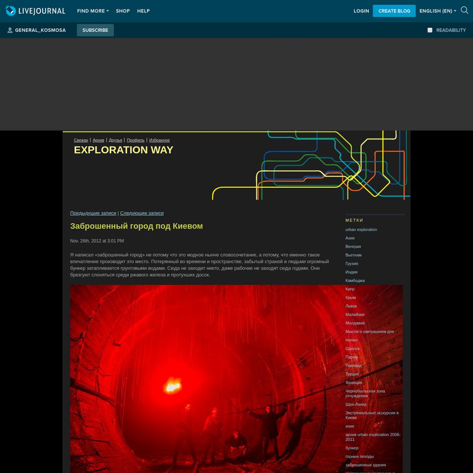Image resolution: width=473 pixels, height=473 pixels.
Task: Select the Шри-Ланка tag
Action: 356,404
